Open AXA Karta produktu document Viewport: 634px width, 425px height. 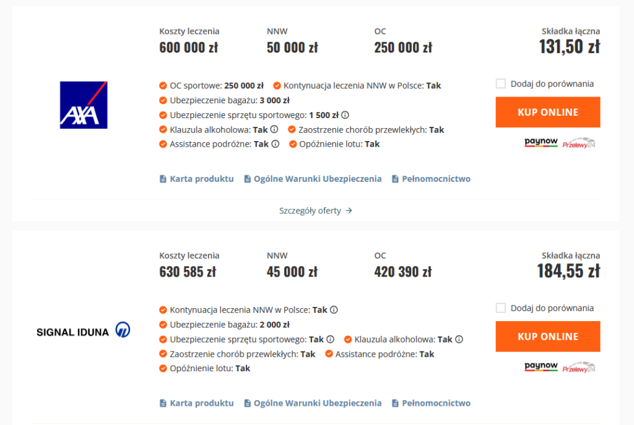196,179
